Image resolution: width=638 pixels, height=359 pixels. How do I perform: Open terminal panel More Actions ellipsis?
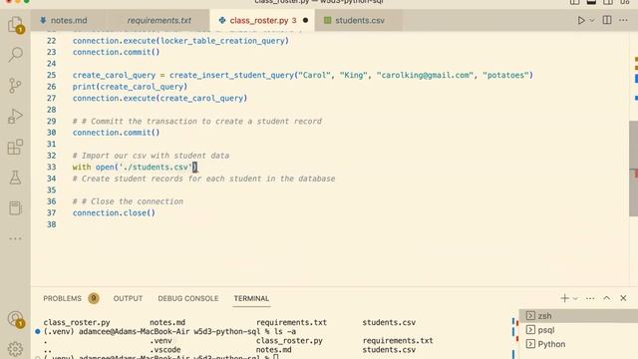coord(590,298)
